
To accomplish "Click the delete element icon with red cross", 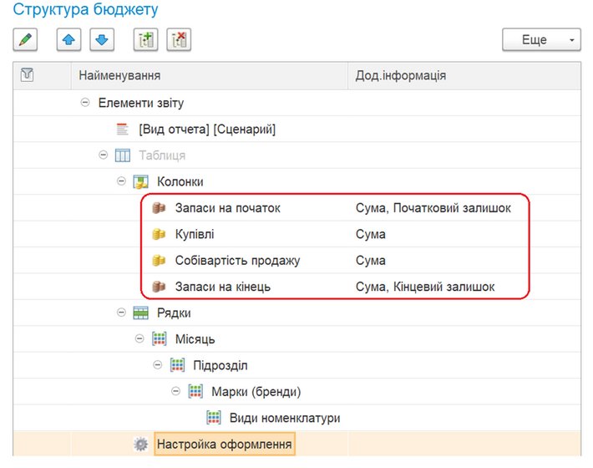I will pos(179,39).
